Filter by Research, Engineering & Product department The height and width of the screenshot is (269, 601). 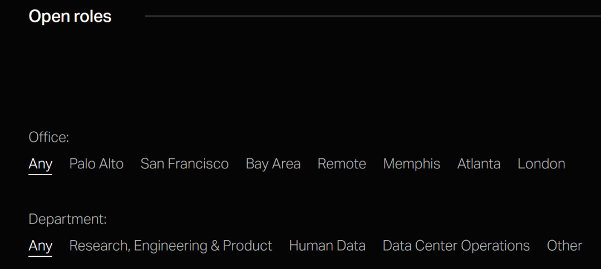(x=171, y=246)
